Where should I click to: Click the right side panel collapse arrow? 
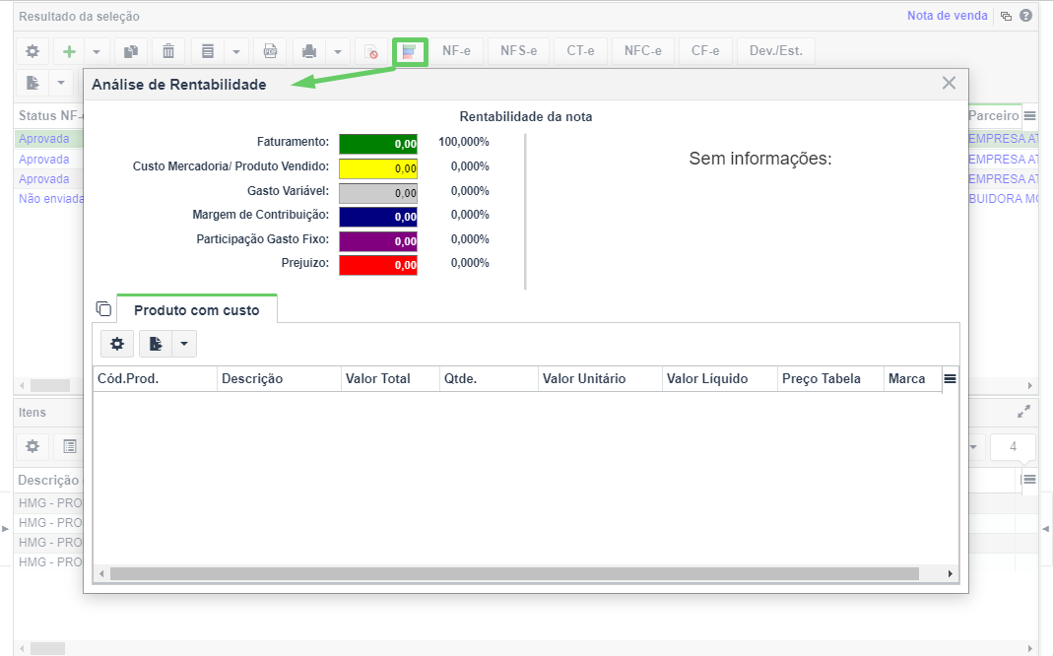click(x=1046, y=529)
